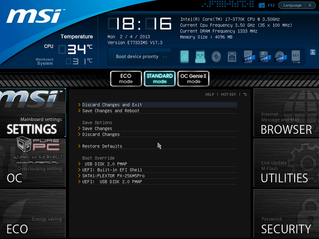Expand the boot device list icon
The width and height of the screenshot is (319, 239).
coord(313,52)
